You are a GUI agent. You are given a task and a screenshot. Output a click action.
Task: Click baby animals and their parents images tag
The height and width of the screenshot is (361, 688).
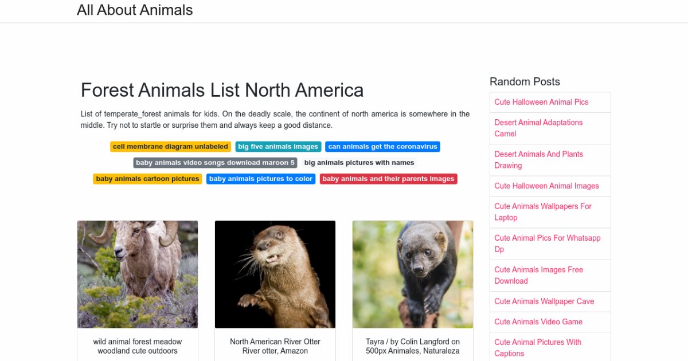(x=388, y=179)
